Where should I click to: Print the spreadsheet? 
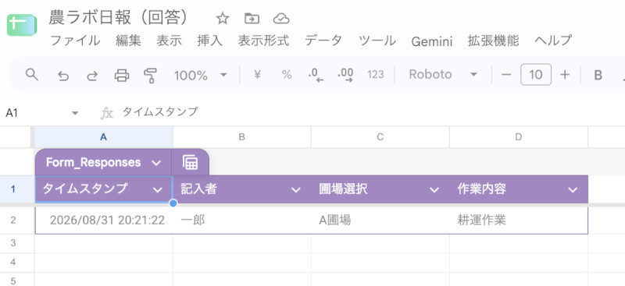122,75
